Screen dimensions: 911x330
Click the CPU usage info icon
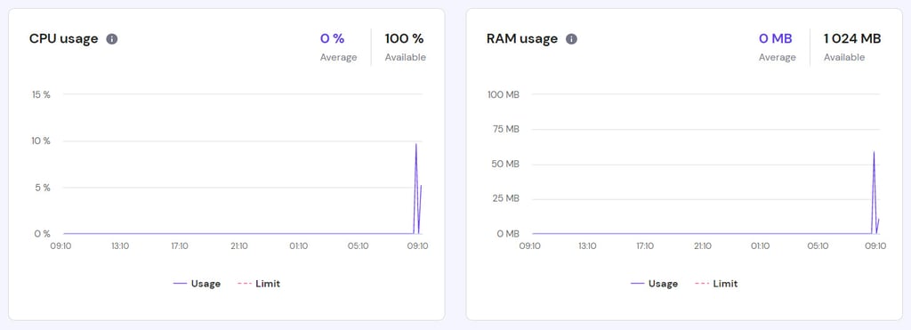(112, 39)
